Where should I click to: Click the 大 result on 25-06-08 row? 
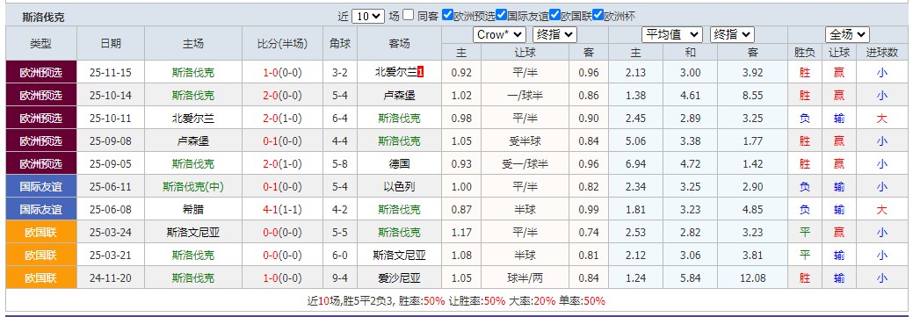(882, 209)
